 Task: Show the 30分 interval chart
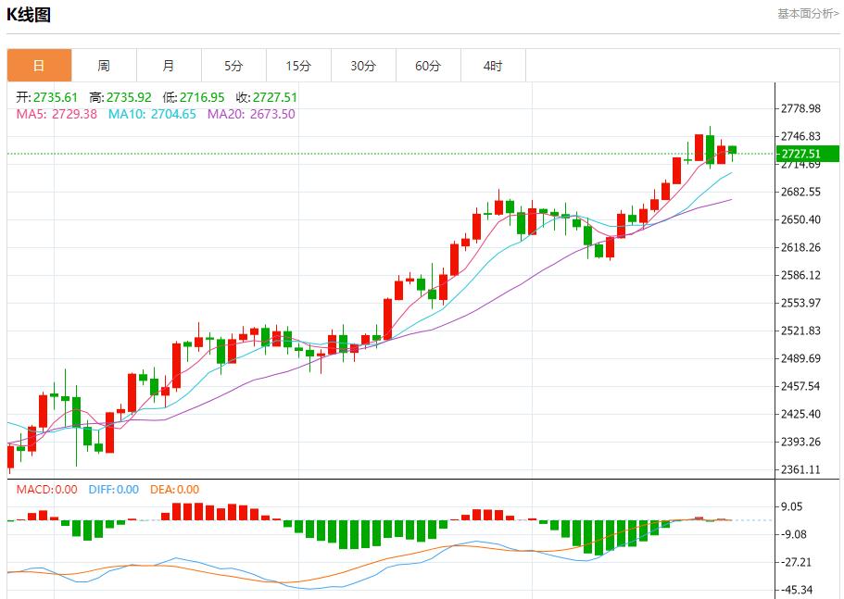[x=363, y=66]
